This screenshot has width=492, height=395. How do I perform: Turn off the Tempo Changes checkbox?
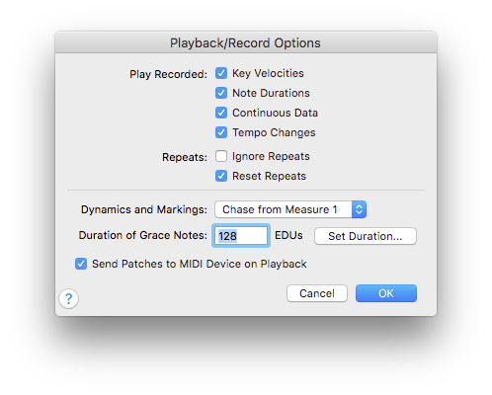tap(221, 132)
